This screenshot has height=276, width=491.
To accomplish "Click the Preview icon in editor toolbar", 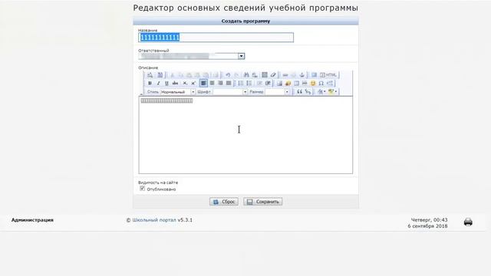I will coord(150,75).
